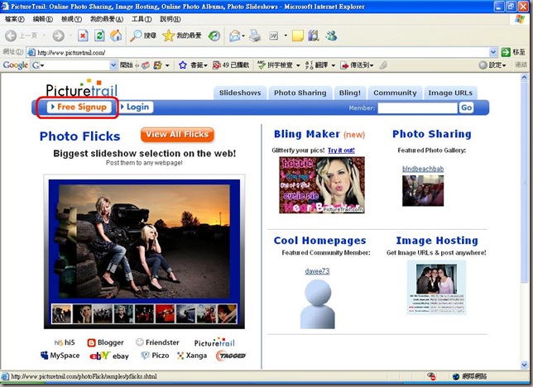
Task: Click the yellow note toolbar icon
Action: [297, 36]
